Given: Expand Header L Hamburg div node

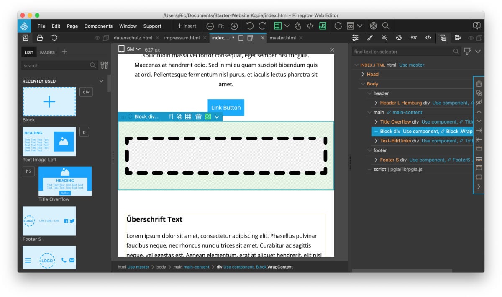Looking at the screenshot, I should 376,103.
